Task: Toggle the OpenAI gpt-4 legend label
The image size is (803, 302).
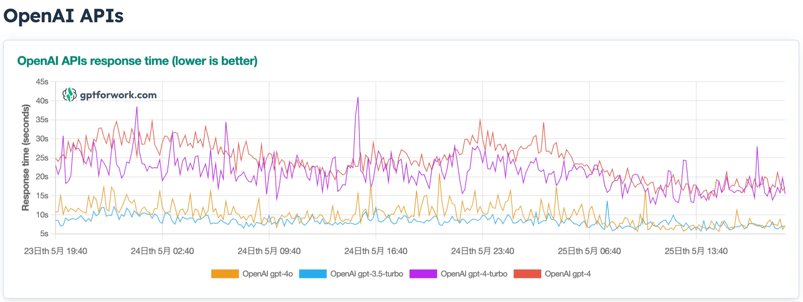Action: coord(568,274)
